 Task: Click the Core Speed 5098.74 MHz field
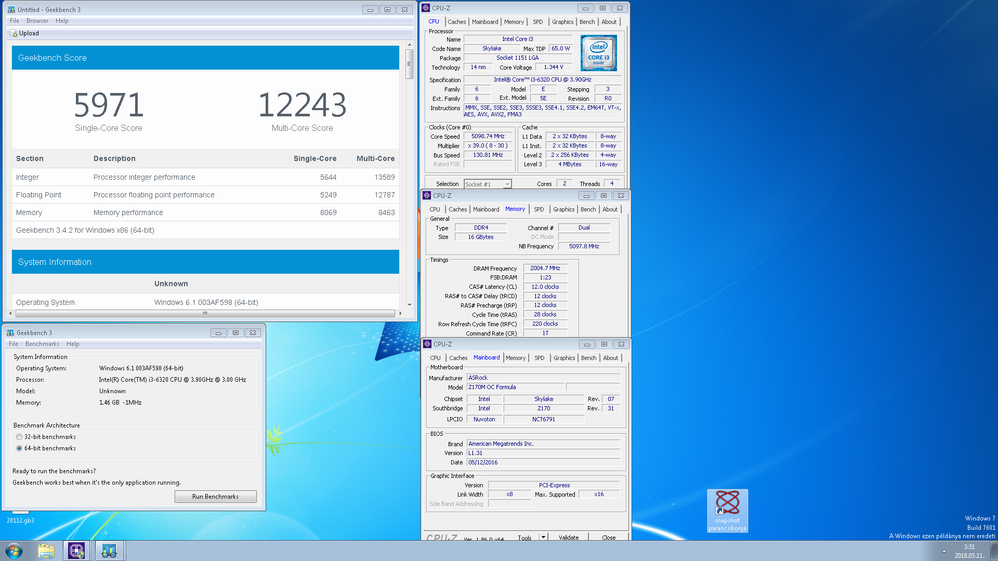coord(488,136)
